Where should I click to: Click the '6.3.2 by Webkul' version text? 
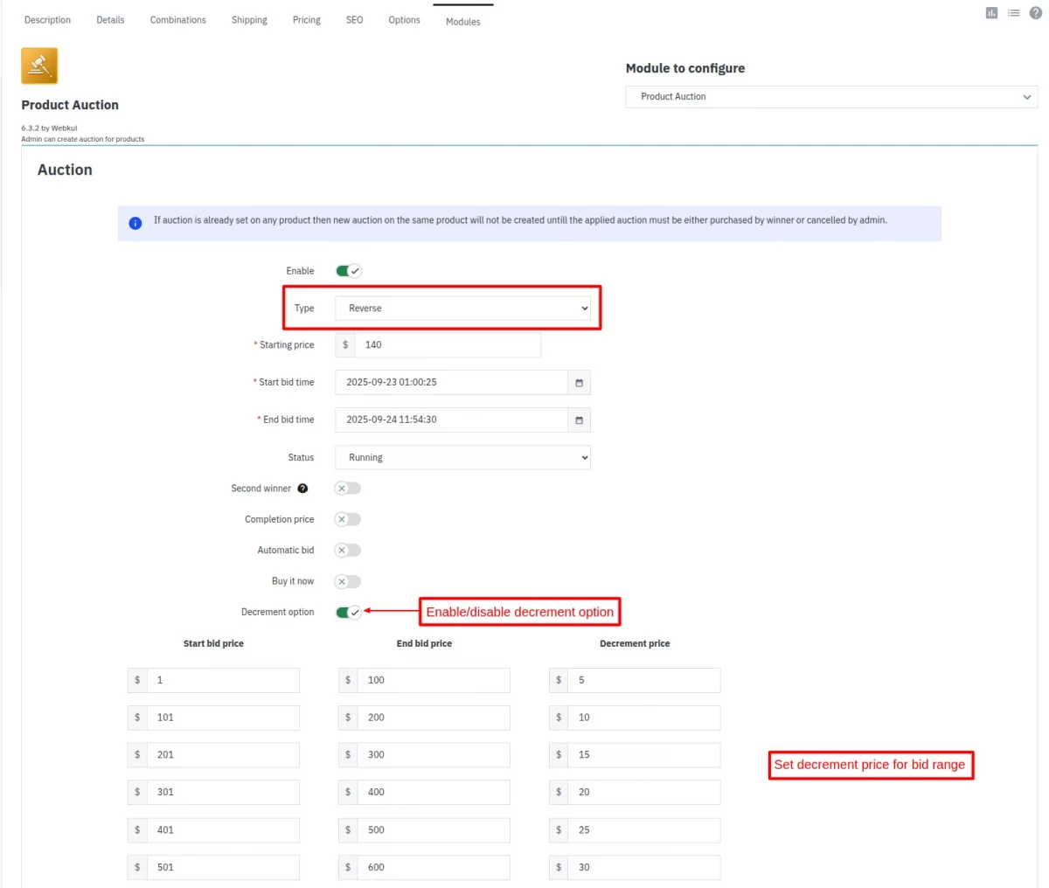pyautogui.click(x=49, y=128)
